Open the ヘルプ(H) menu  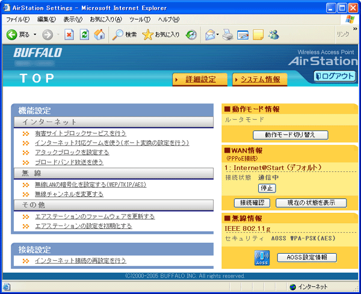tap(168, 19)
